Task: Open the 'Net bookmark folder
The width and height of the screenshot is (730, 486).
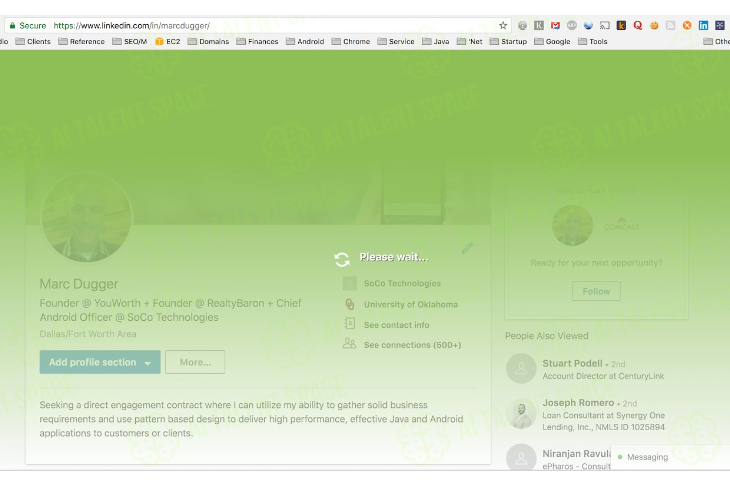Action: click(x=470, y=41)
